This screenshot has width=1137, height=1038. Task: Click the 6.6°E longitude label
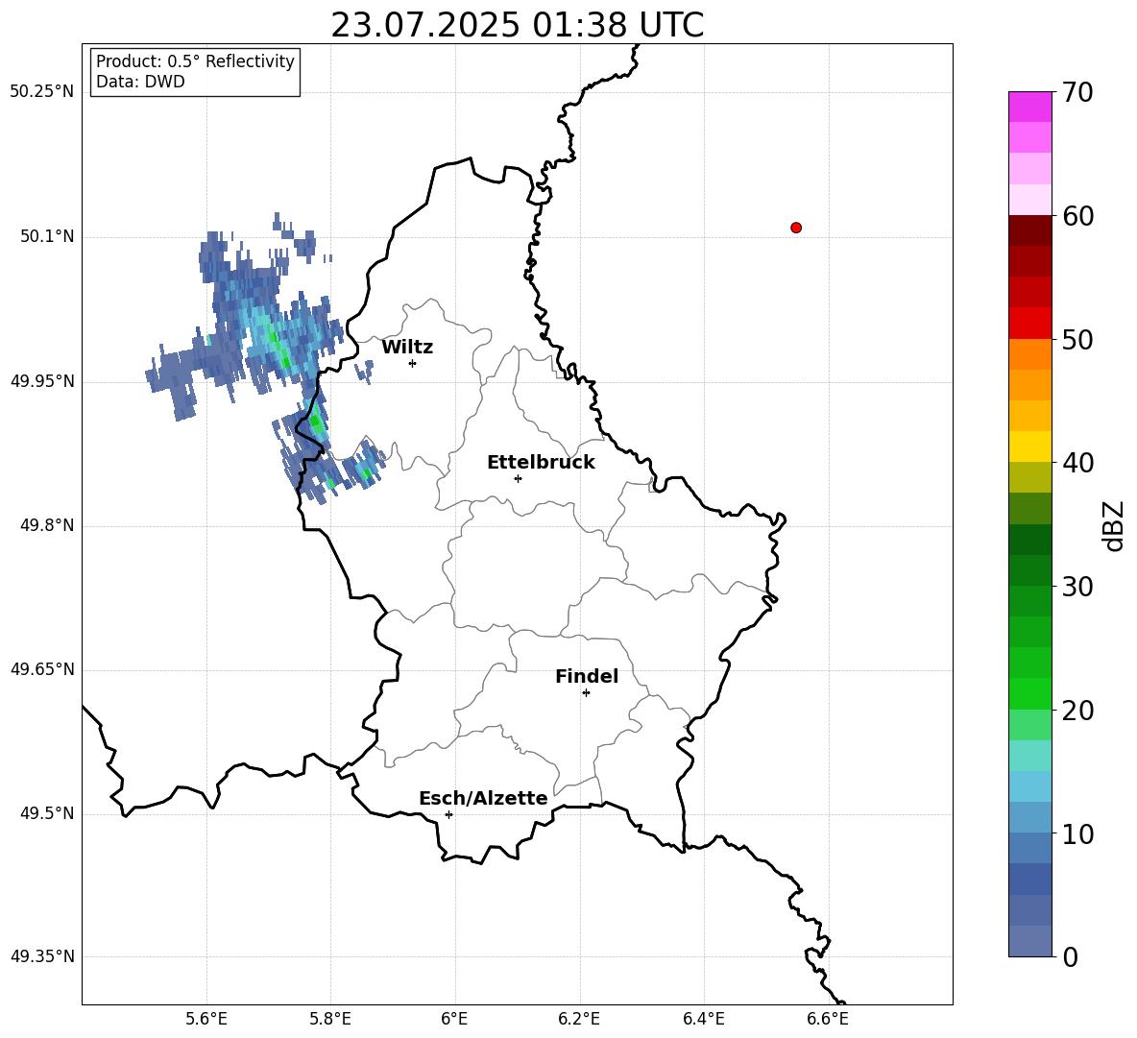tap(828, 1019)
